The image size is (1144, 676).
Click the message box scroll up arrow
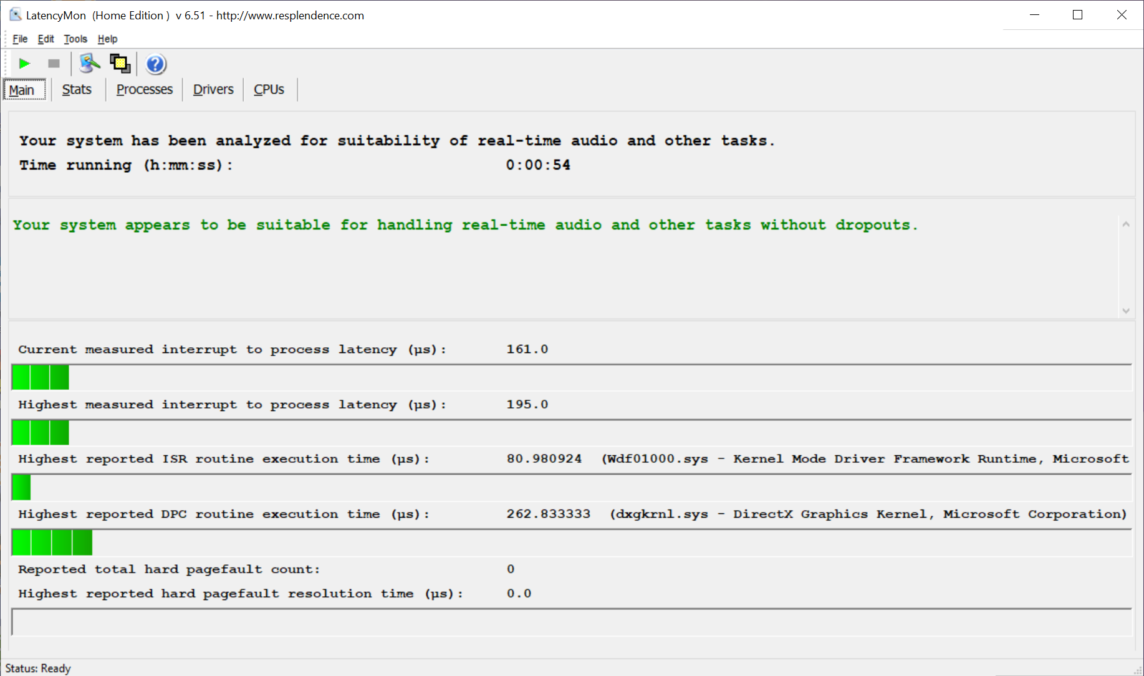1126,225
